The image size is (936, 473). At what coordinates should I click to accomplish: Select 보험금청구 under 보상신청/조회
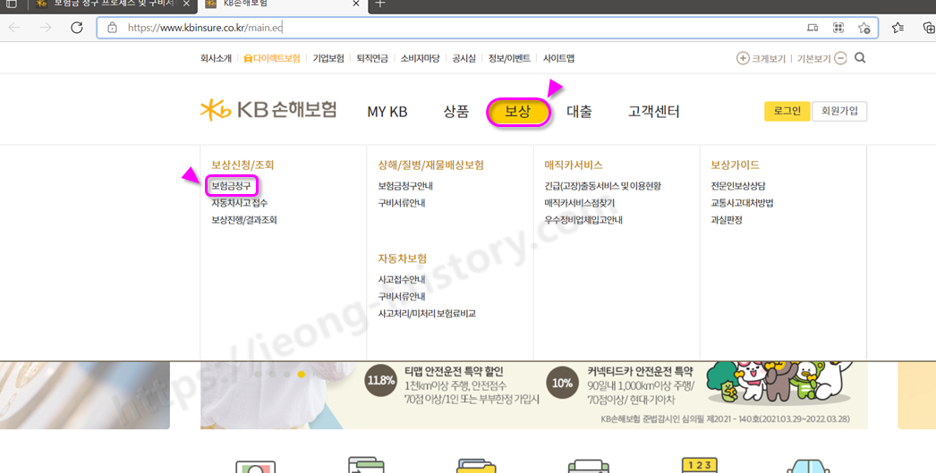231,186
